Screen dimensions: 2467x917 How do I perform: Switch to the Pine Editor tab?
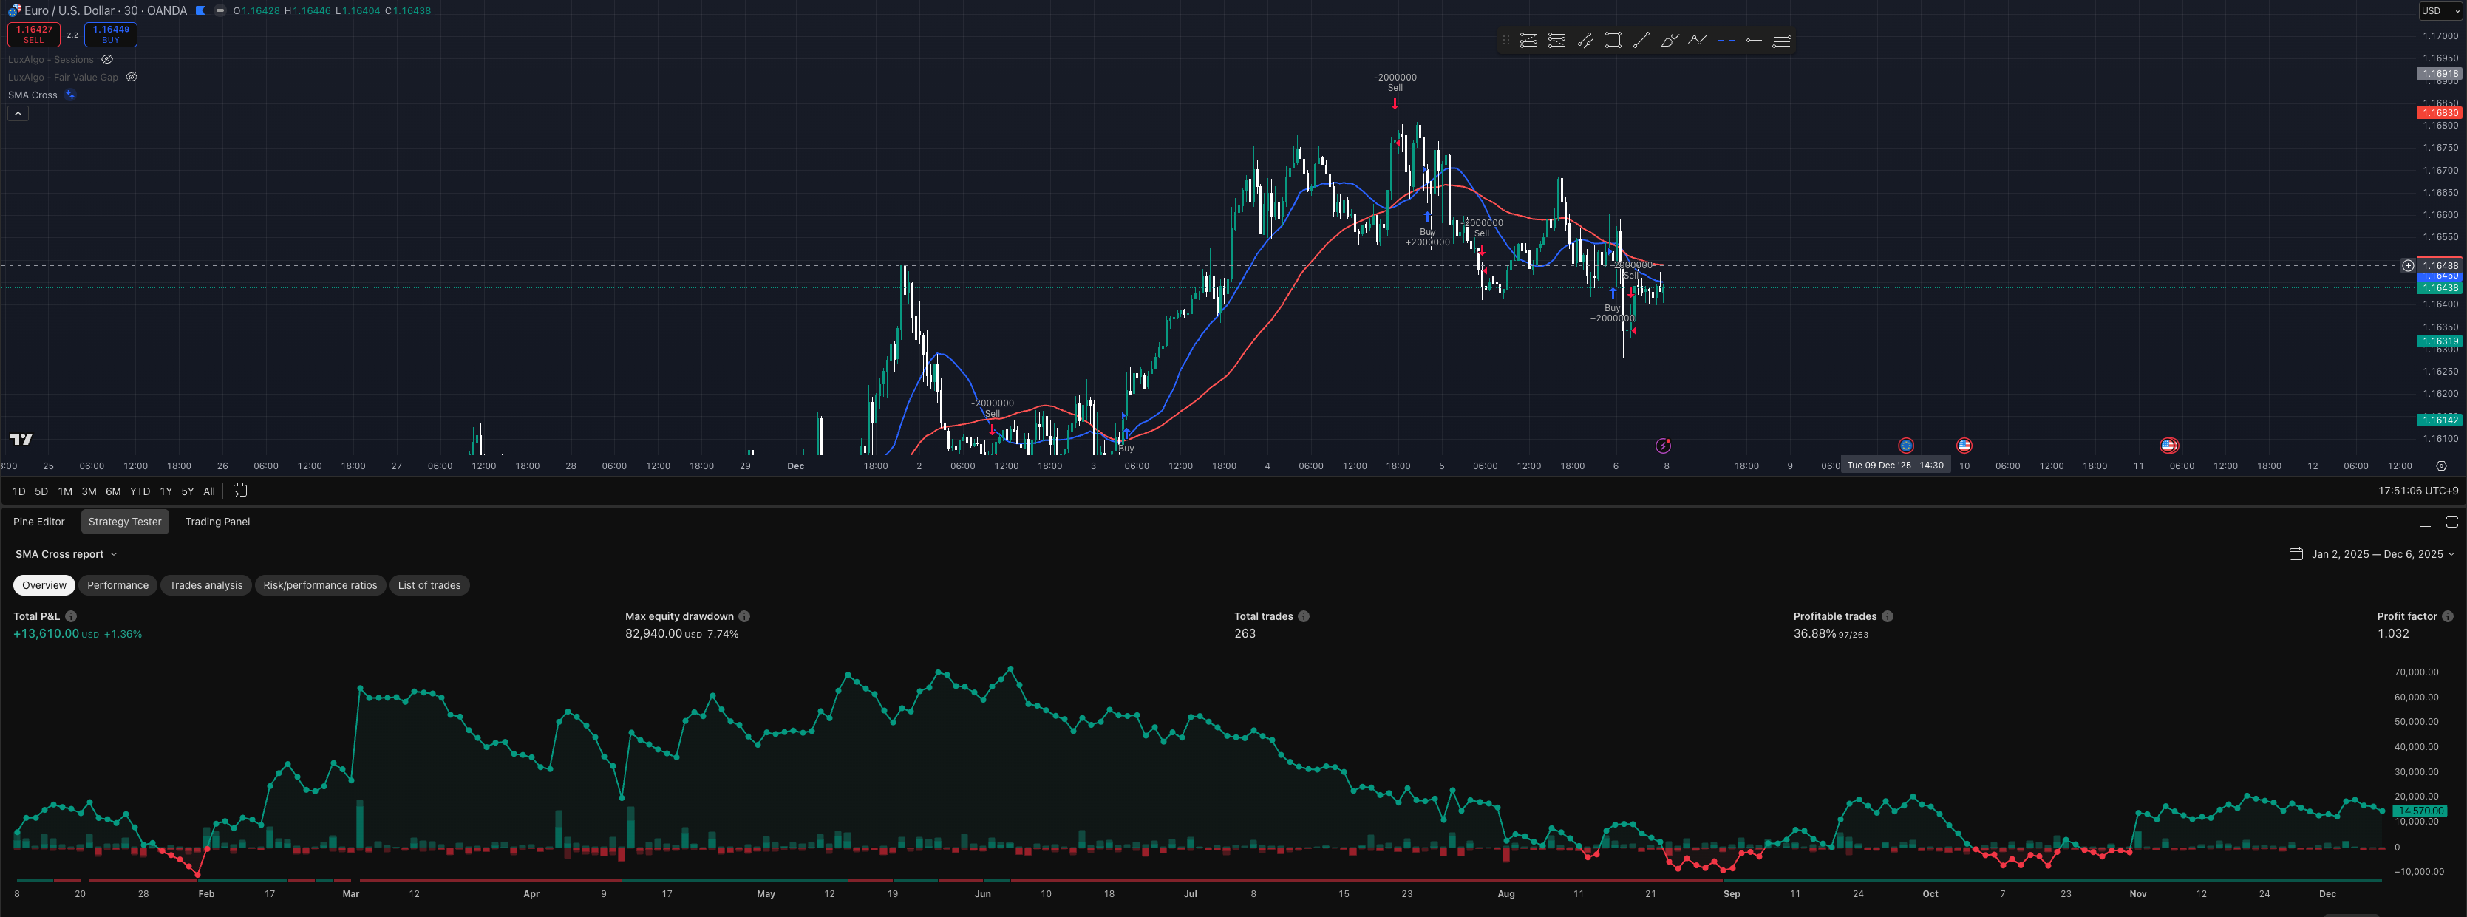[x=38, y=522]
